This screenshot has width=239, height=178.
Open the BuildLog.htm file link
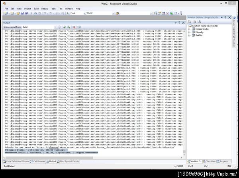tap(105, 147)
